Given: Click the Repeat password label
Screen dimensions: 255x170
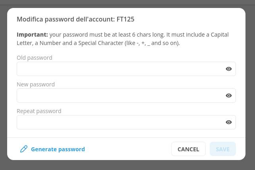Looking at the screenshot, I should pos(39,111).
